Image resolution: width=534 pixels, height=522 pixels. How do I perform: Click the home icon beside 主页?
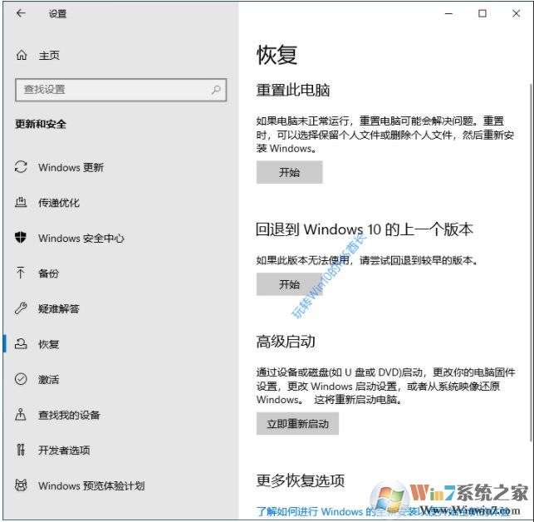(x=22, y=55)
